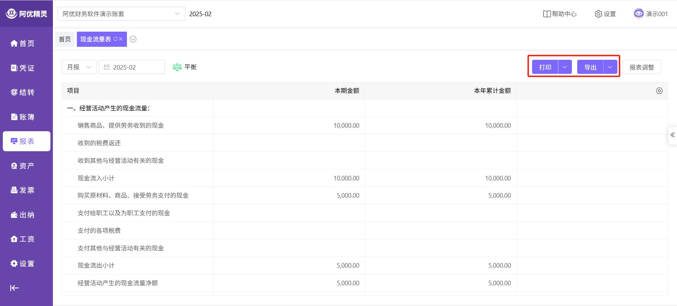Click the 2025-02 date picker field
This screenshot has height=306, width=677.
tap(132, 67)
